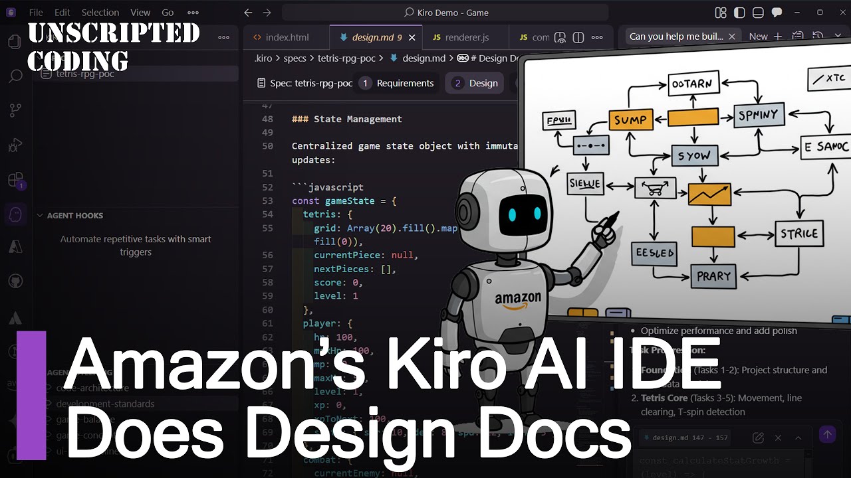Open the chat task list icon
This screenshot has width=851, height=478.
(797, 37)
